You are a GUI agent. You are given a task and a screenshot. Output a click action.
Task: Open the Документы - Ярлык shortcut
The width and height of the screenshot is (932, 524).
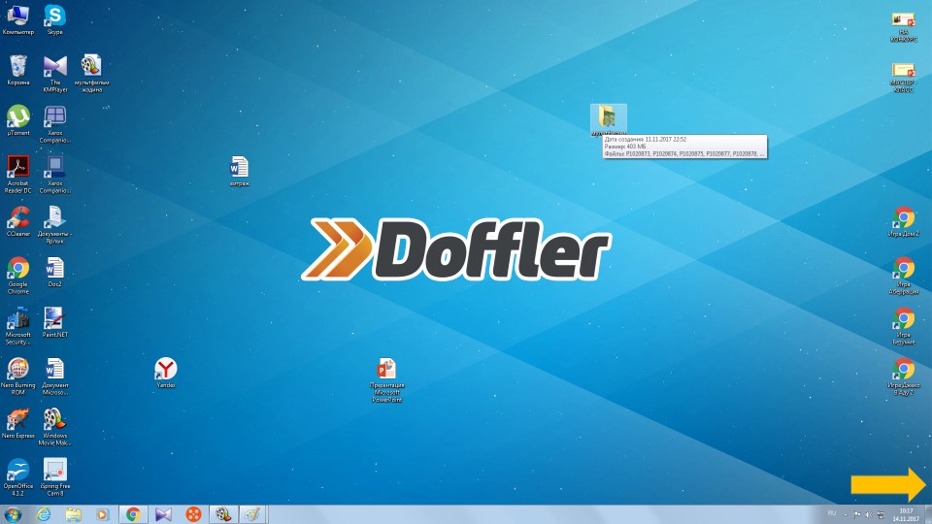tap(54, 224)
